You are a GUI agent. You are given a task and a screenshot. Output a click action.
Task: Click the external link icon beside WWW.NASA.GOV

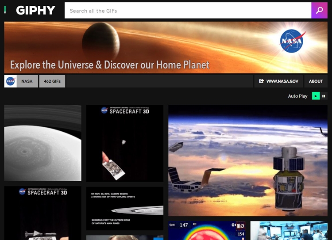click(261, 81)
